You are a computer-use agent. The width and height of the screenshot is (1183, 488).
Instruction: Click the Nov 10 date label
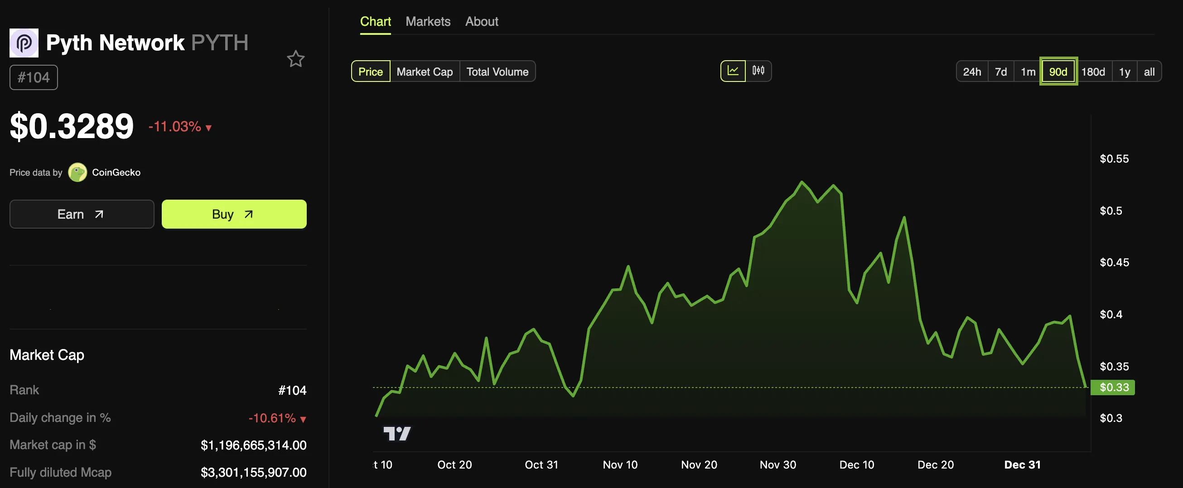[x=620, y=465]
